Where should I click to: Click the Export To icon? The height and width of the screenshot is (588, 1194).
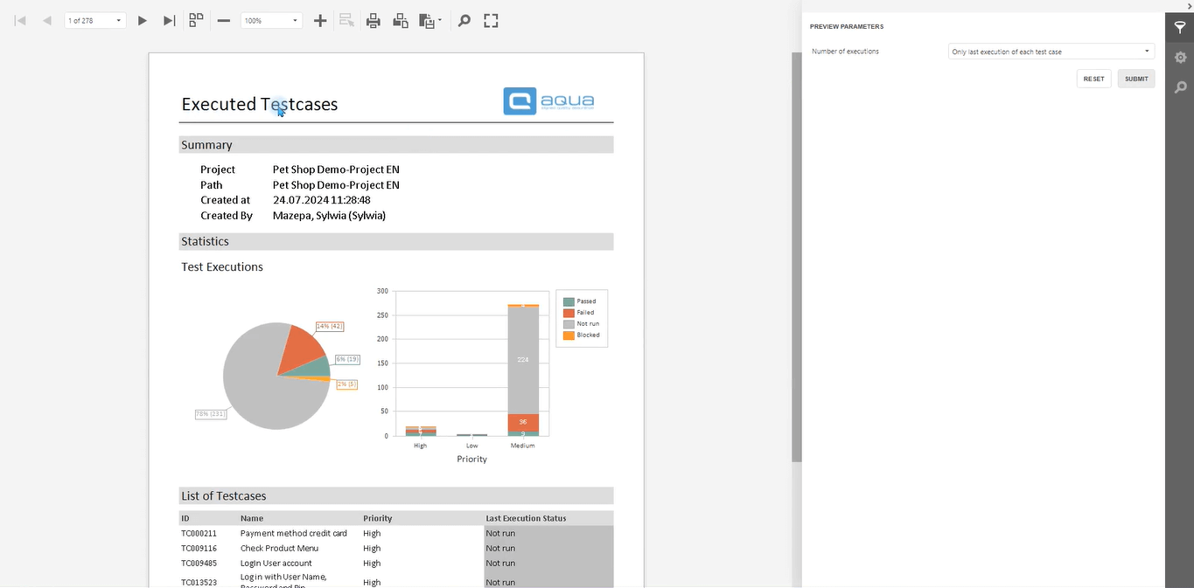(426, 20)
